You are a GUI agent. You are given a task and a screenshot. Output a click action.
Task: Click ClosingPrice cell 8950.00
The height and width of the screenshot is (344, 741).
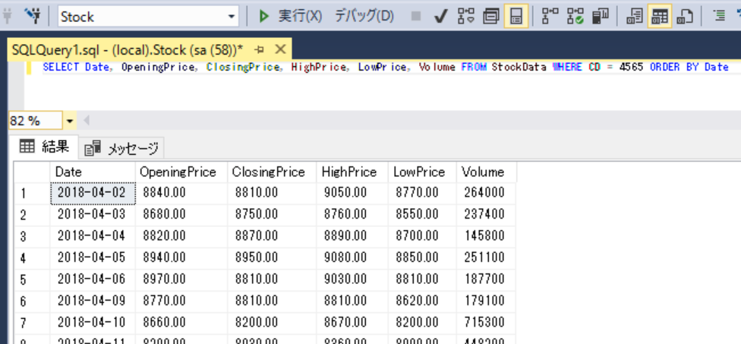pyautogui.click(x=272, y=258)
